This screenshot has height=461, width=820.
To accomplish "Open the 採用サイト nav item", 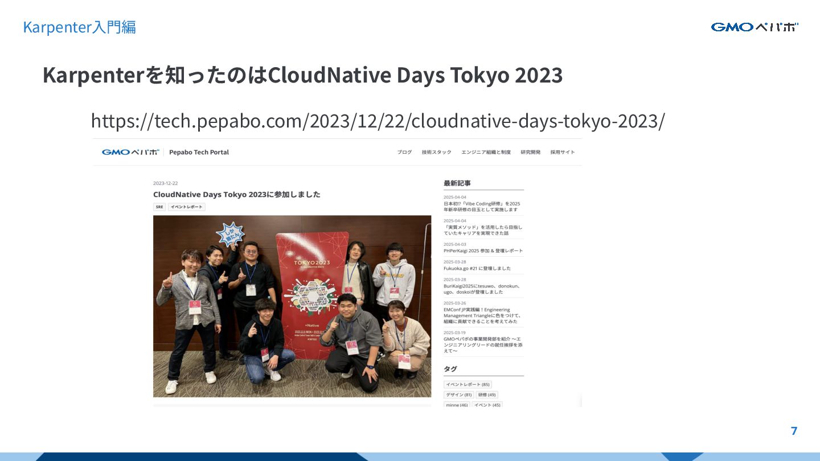I will click(563, 152).
